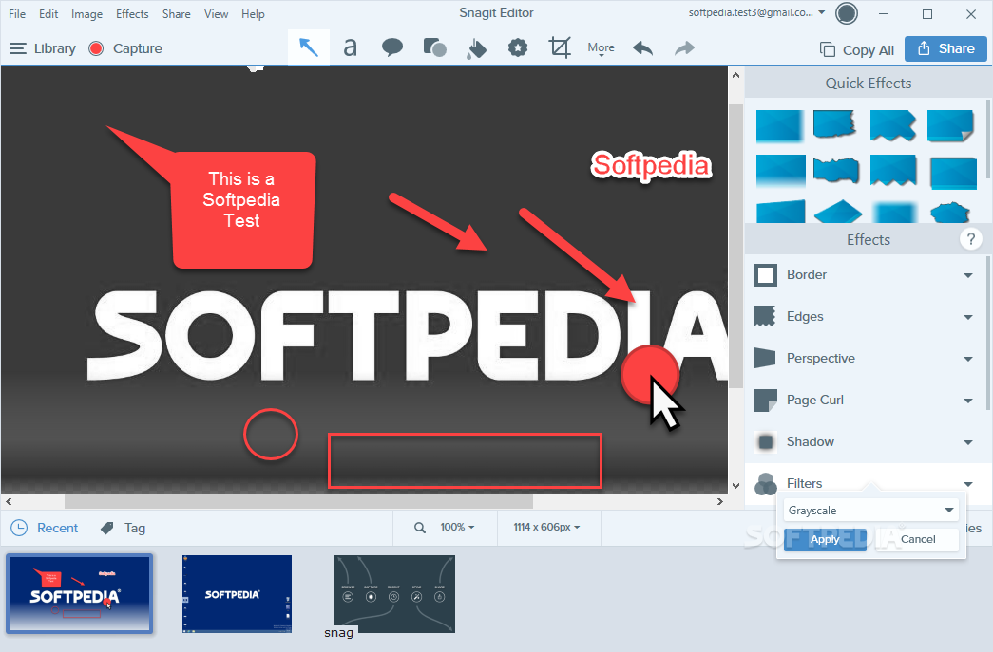Screen dimensions: 993x652
Task: Click canvas vertical scrollbar down arrow
Action: point(735,486)
